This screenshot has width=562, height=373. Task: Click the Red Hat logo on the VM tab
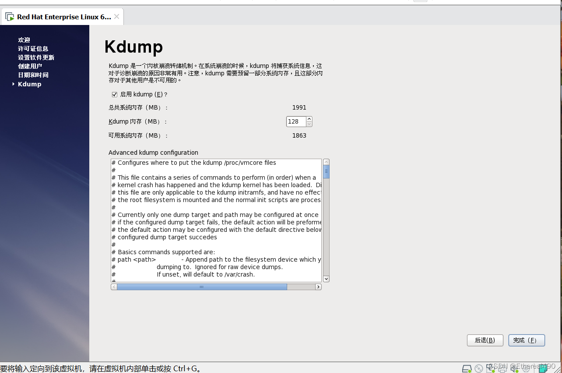pyautogui.click(x=9, y=16)
